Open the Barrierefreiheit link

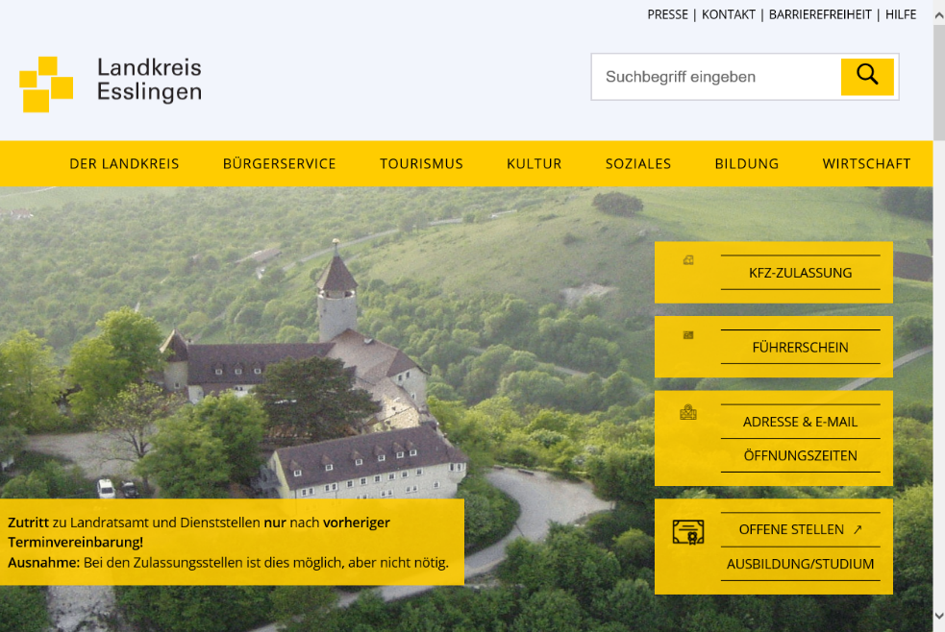(x=820, y=14)
